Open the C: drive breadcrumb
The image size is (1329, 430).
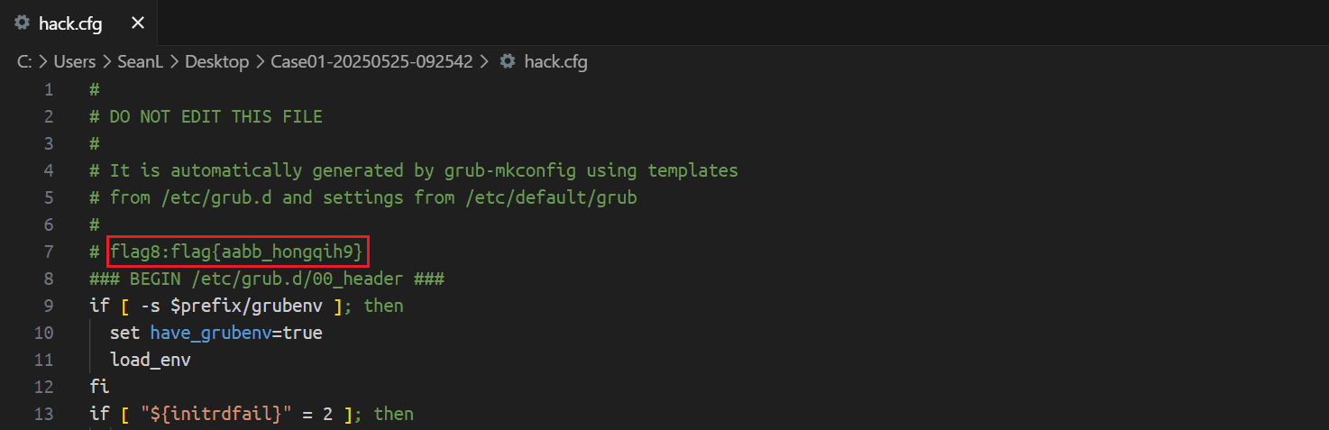coord(25,61)
